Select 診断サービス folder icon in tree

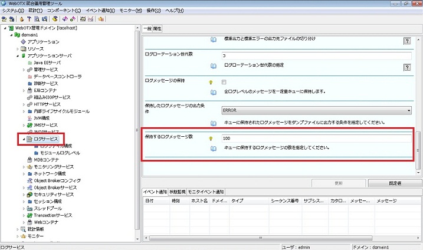30,83
